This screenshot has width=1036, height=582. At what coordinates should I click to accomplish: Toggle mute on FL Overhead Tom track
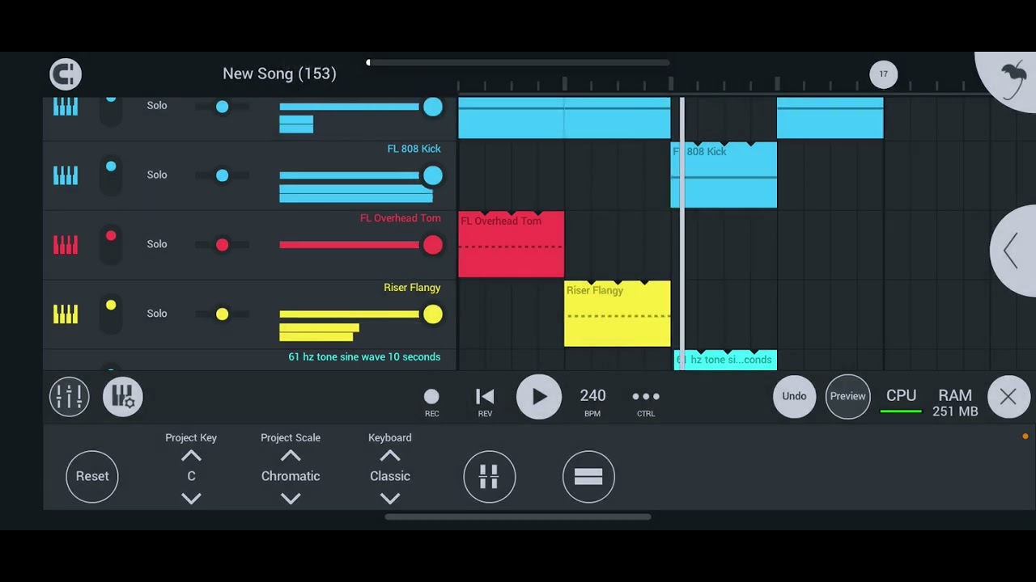pyautogui.click(x=111, y=244)
